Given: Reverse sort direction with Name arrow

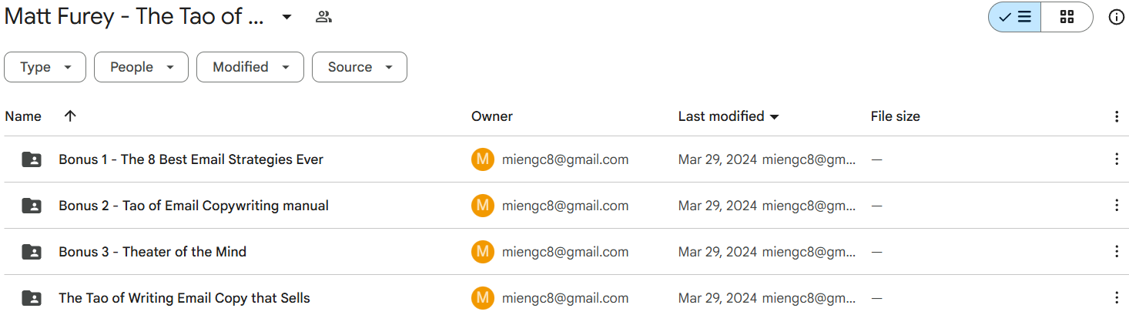Looking at the screenshot, I should pyautogui.click(x=70, y=116).
